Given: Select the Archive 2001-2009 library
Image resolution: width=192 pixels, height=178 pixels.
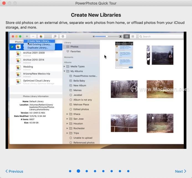Looking at the screenshot, I should pyautogui.click(x=36, y=54).
